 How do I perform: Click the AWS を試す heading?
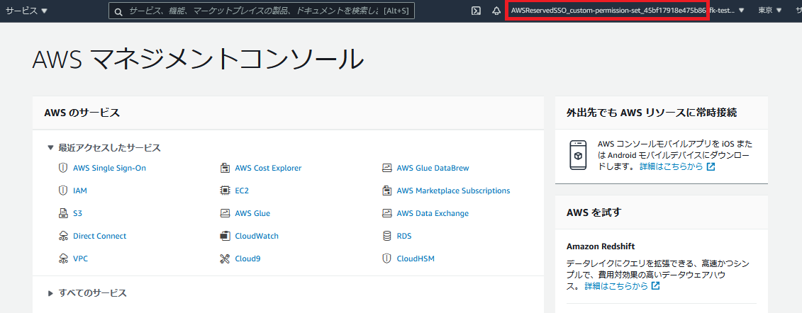(594, 212)
